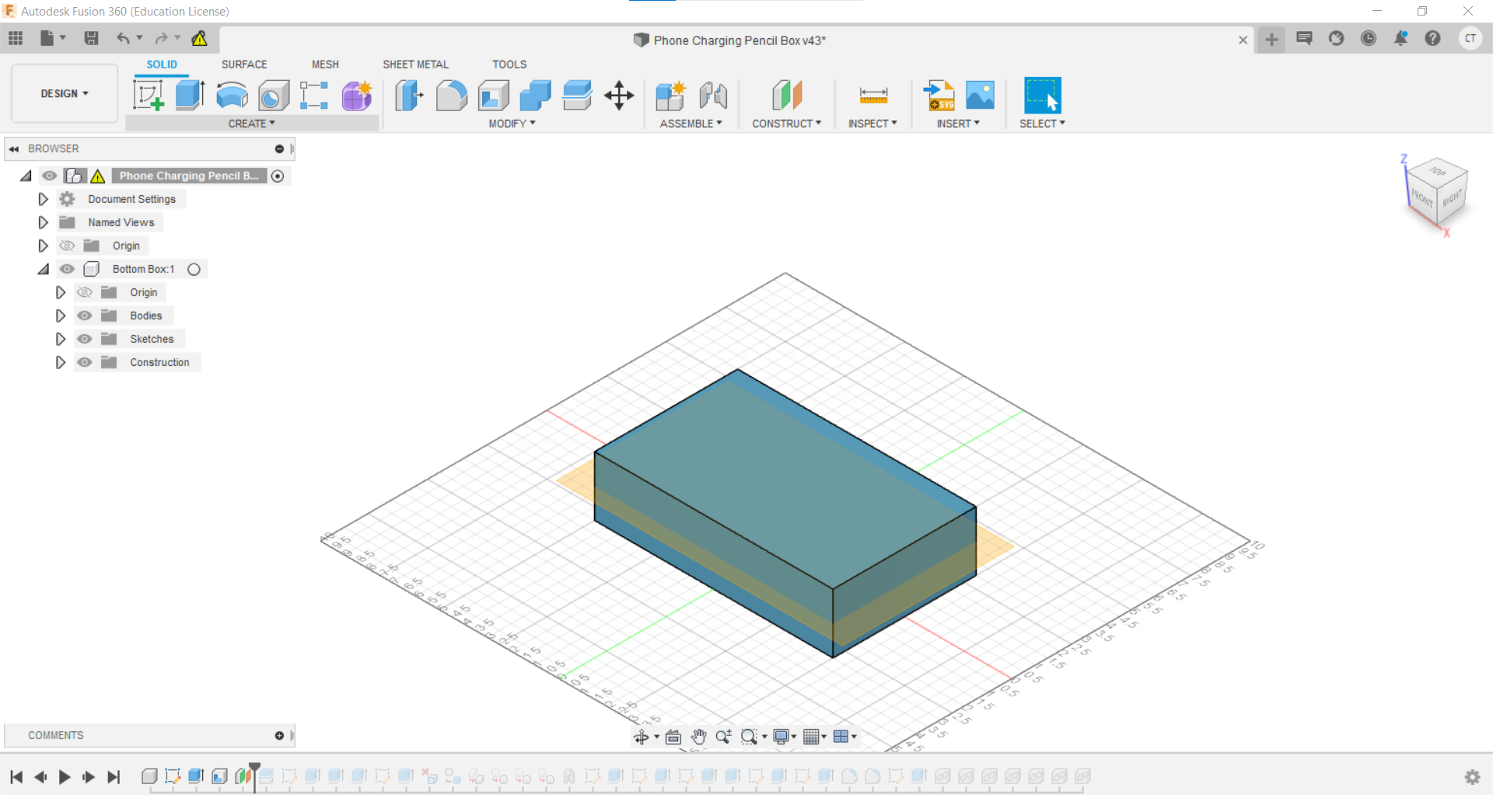The height and width of the screenshot is (795, 1493).
Task: Open the data panel grid icon
Action: pos(16,38)
